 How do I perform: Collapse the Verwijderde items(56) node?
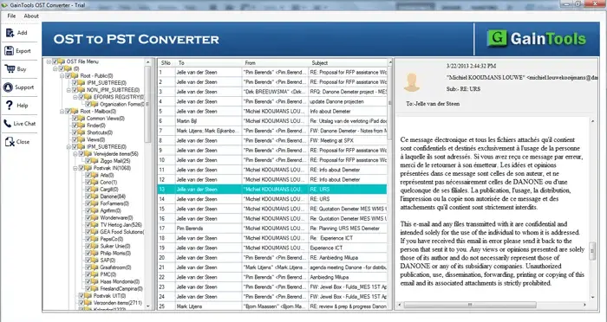pyautogui.click(x=75, y=154)
